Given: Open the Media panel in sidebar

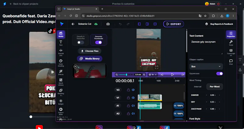Looking at the screenshot, I should (61, 34).
